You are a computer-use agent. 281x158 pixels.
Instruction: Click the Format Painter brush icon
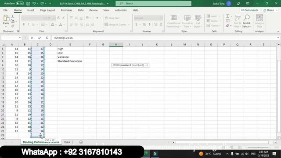[13, 26]
